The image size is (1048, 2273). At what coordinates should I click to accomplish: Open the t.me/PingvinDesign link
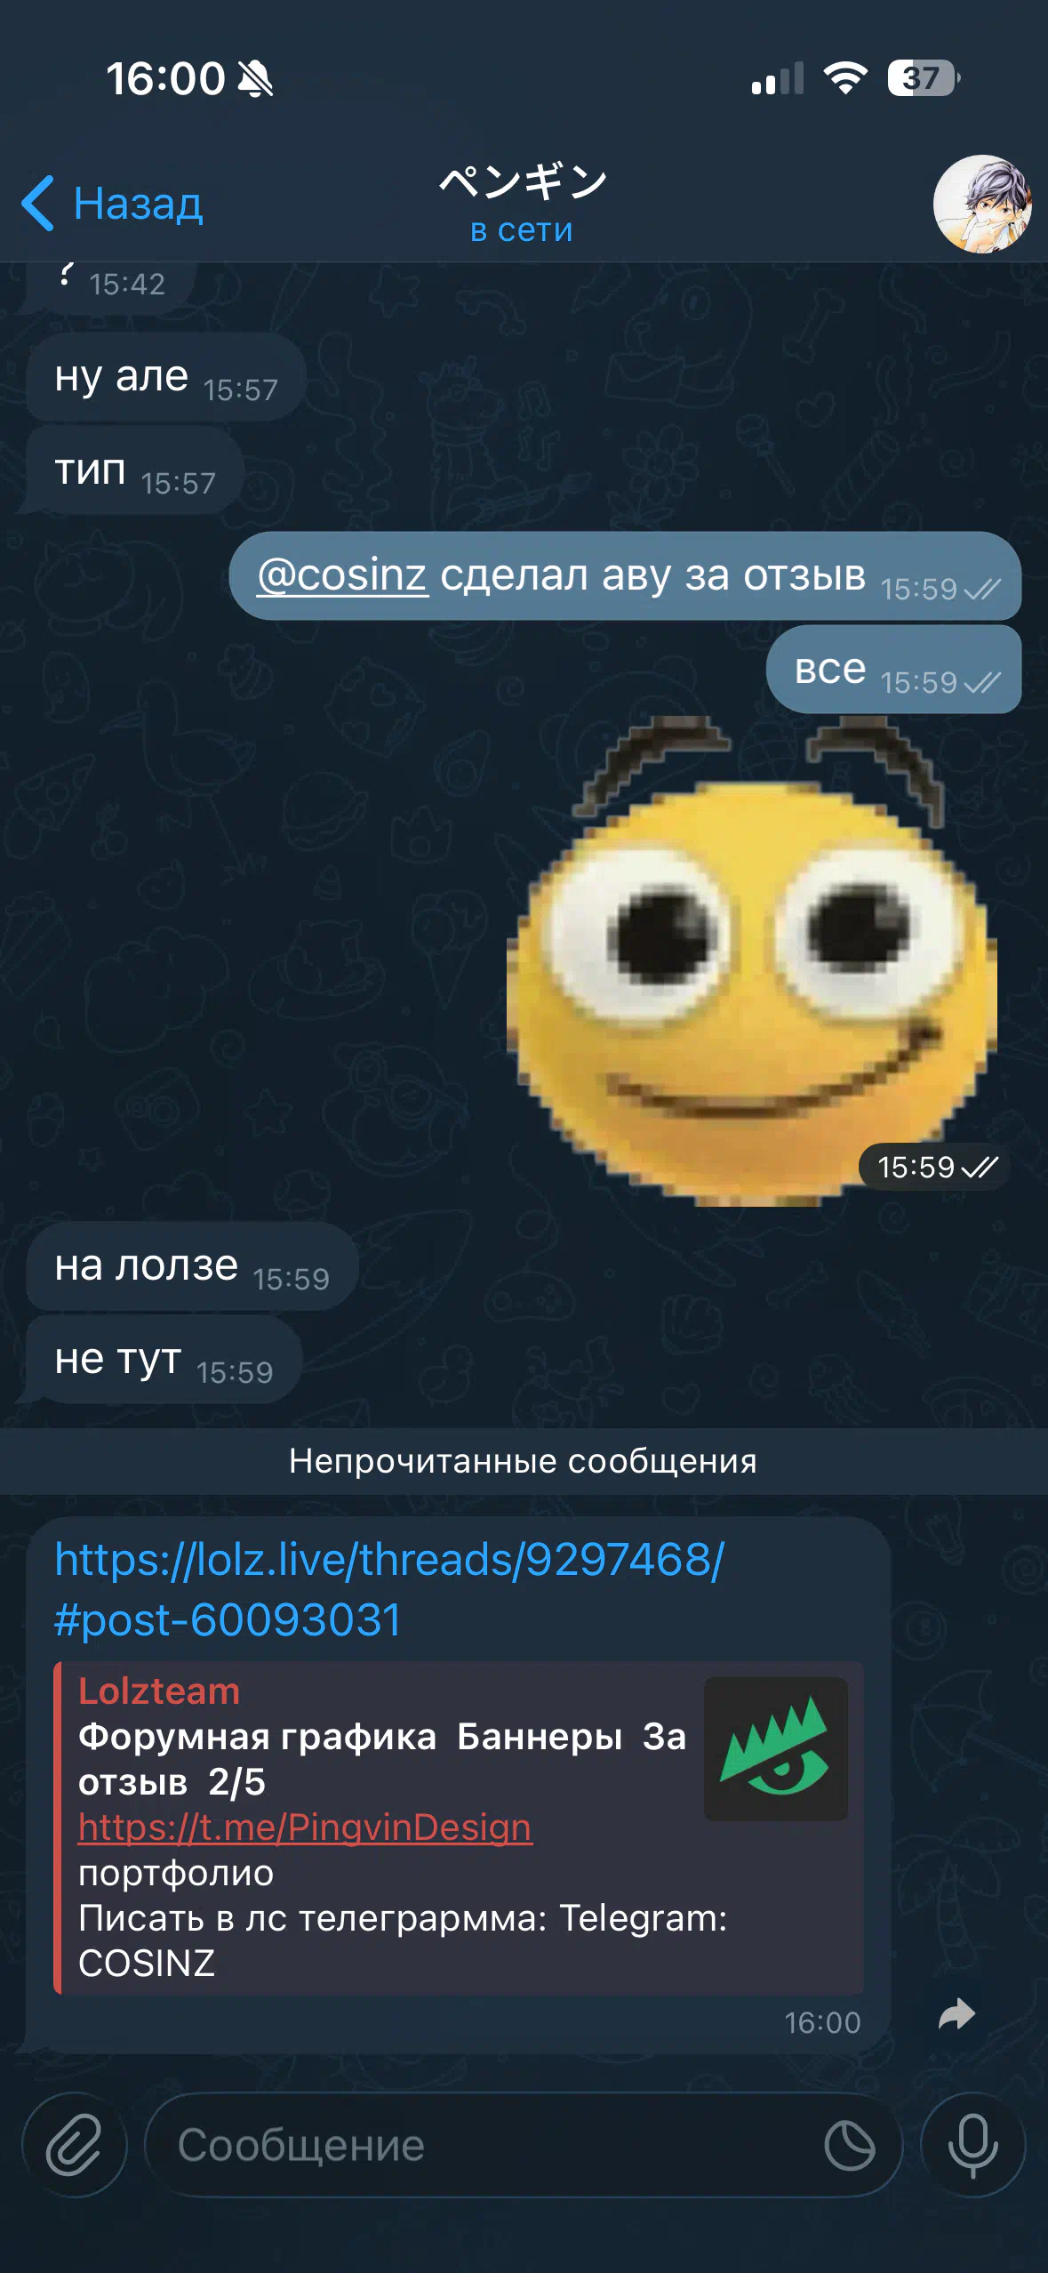pyautogui.click(x=305, y=1827)
